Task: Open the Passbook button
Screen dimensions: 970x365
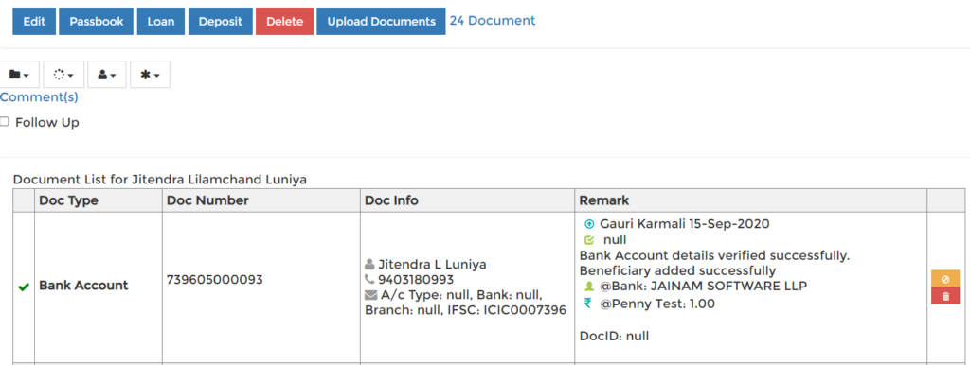Action: click(x=96, y=21)
